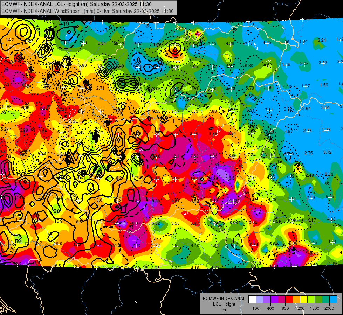Click the grid value 4.26
The width and height of the screenshot is (343, 315).
[x=230, y=43]
